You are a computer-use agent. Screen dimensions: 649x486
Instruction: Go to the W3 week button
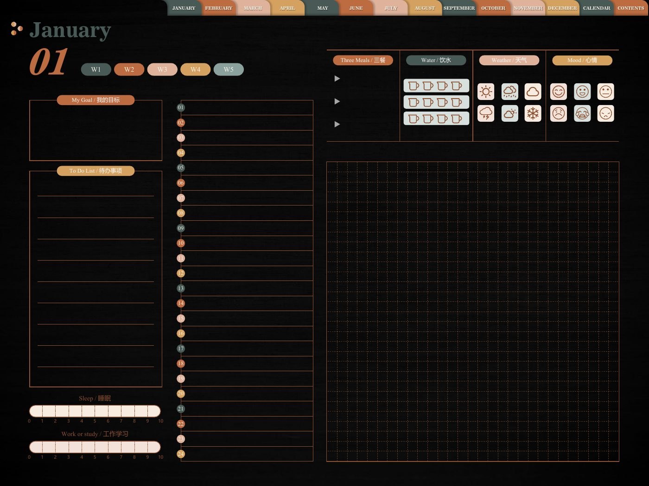coord(162,69)
